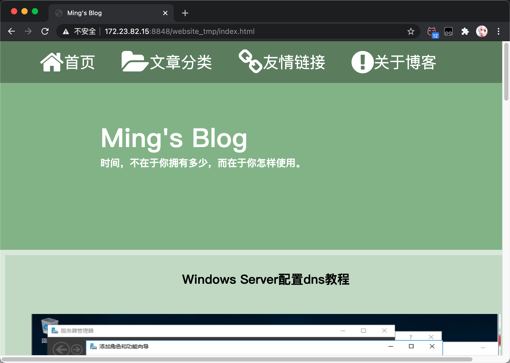Open a new browser tab
This screenshot has width=510, height=363.
click(x=185, y=13)
